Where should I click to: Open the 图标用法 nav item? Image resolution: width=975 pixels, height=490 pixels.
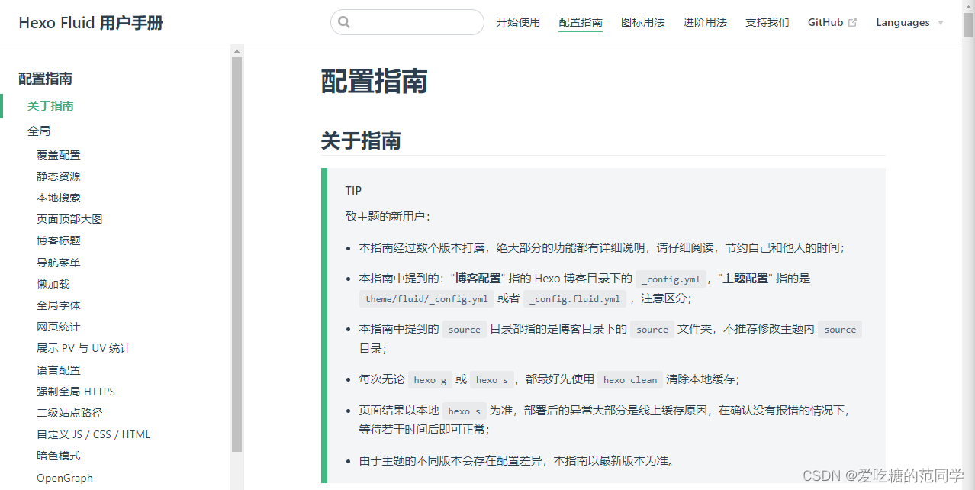click(x=643, y=22)
